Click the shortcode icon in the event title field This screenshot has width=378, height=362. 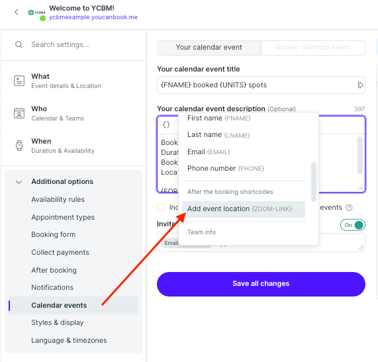click(360, 85)
